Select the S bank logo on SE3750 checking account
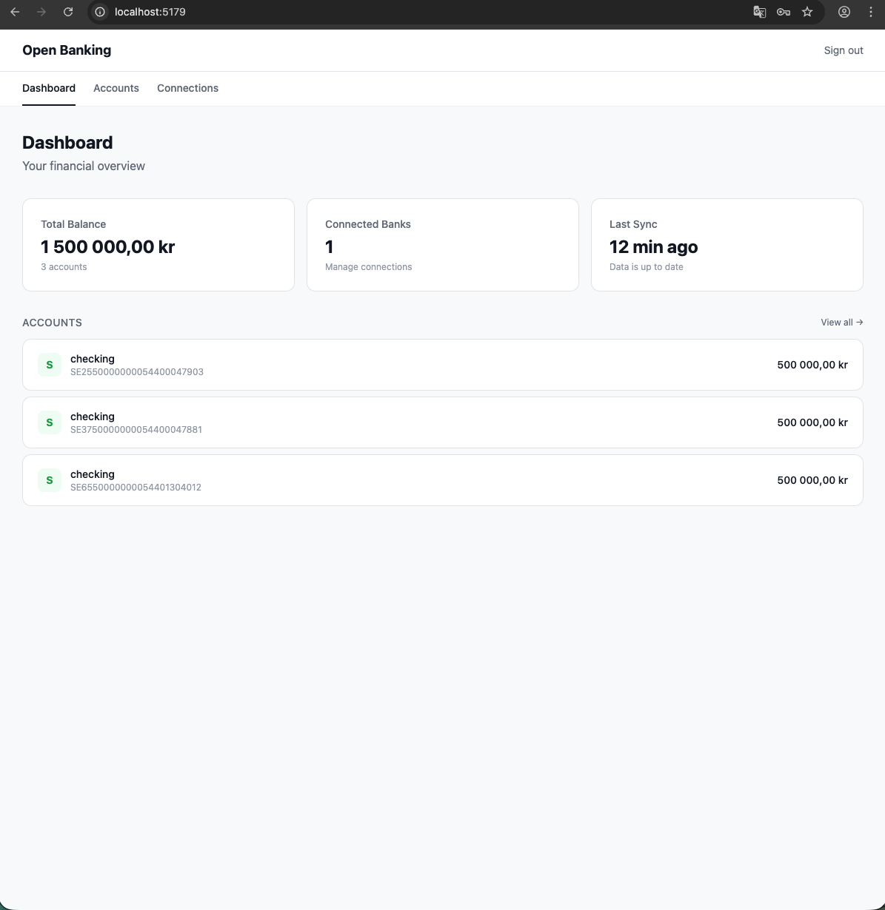Image resolution: width=885 pixels, height=910 pixels. (49, 422)
